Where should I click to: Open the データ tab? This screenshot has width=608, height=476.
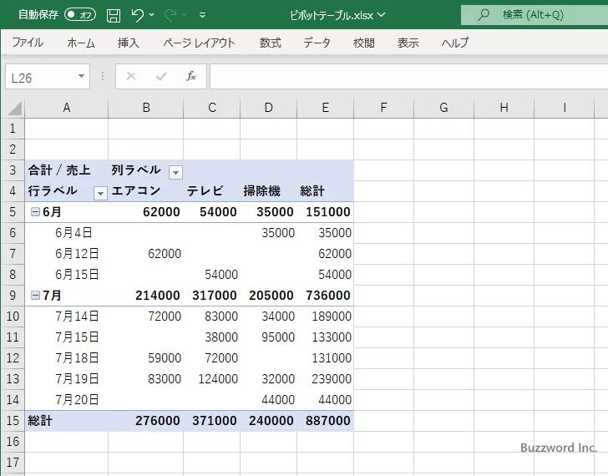pyautogui.click(x=317, y=43)
